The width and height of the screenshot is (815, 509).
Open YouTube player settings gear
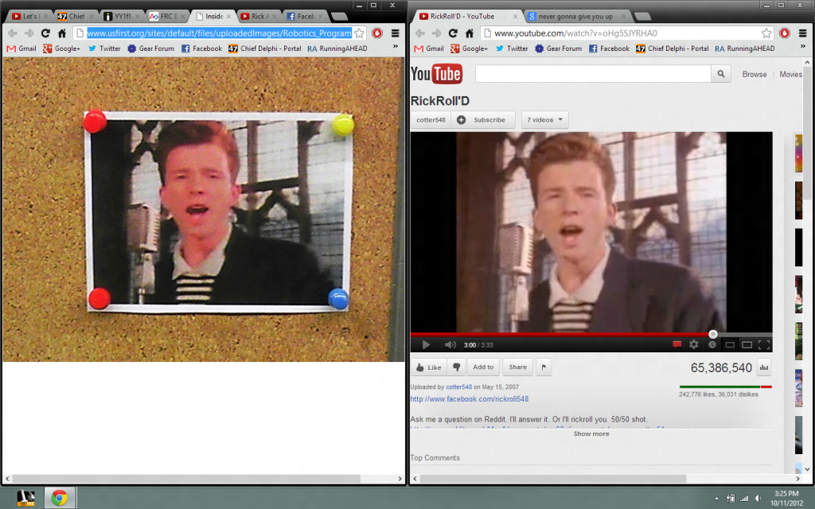694,344
